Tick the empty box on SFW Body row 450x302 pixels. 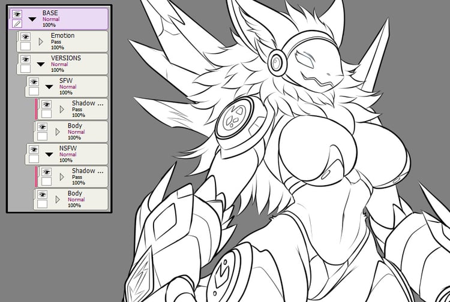pyautogui.click(x=42, y=136)
